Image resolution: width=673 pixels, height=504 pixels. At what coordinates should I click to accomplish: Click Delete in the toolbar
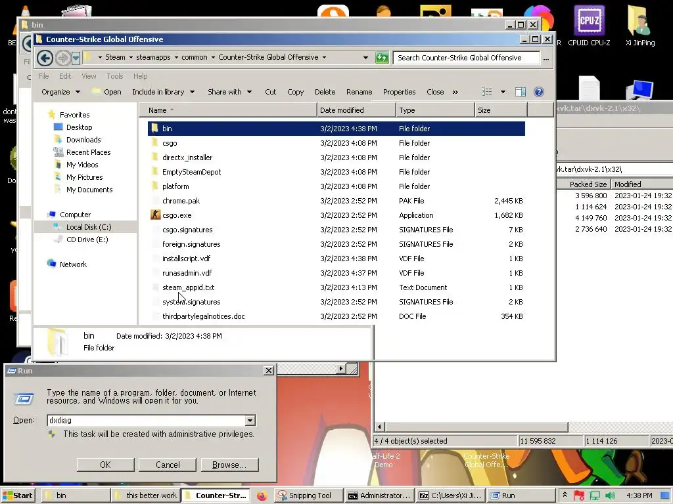325,92
